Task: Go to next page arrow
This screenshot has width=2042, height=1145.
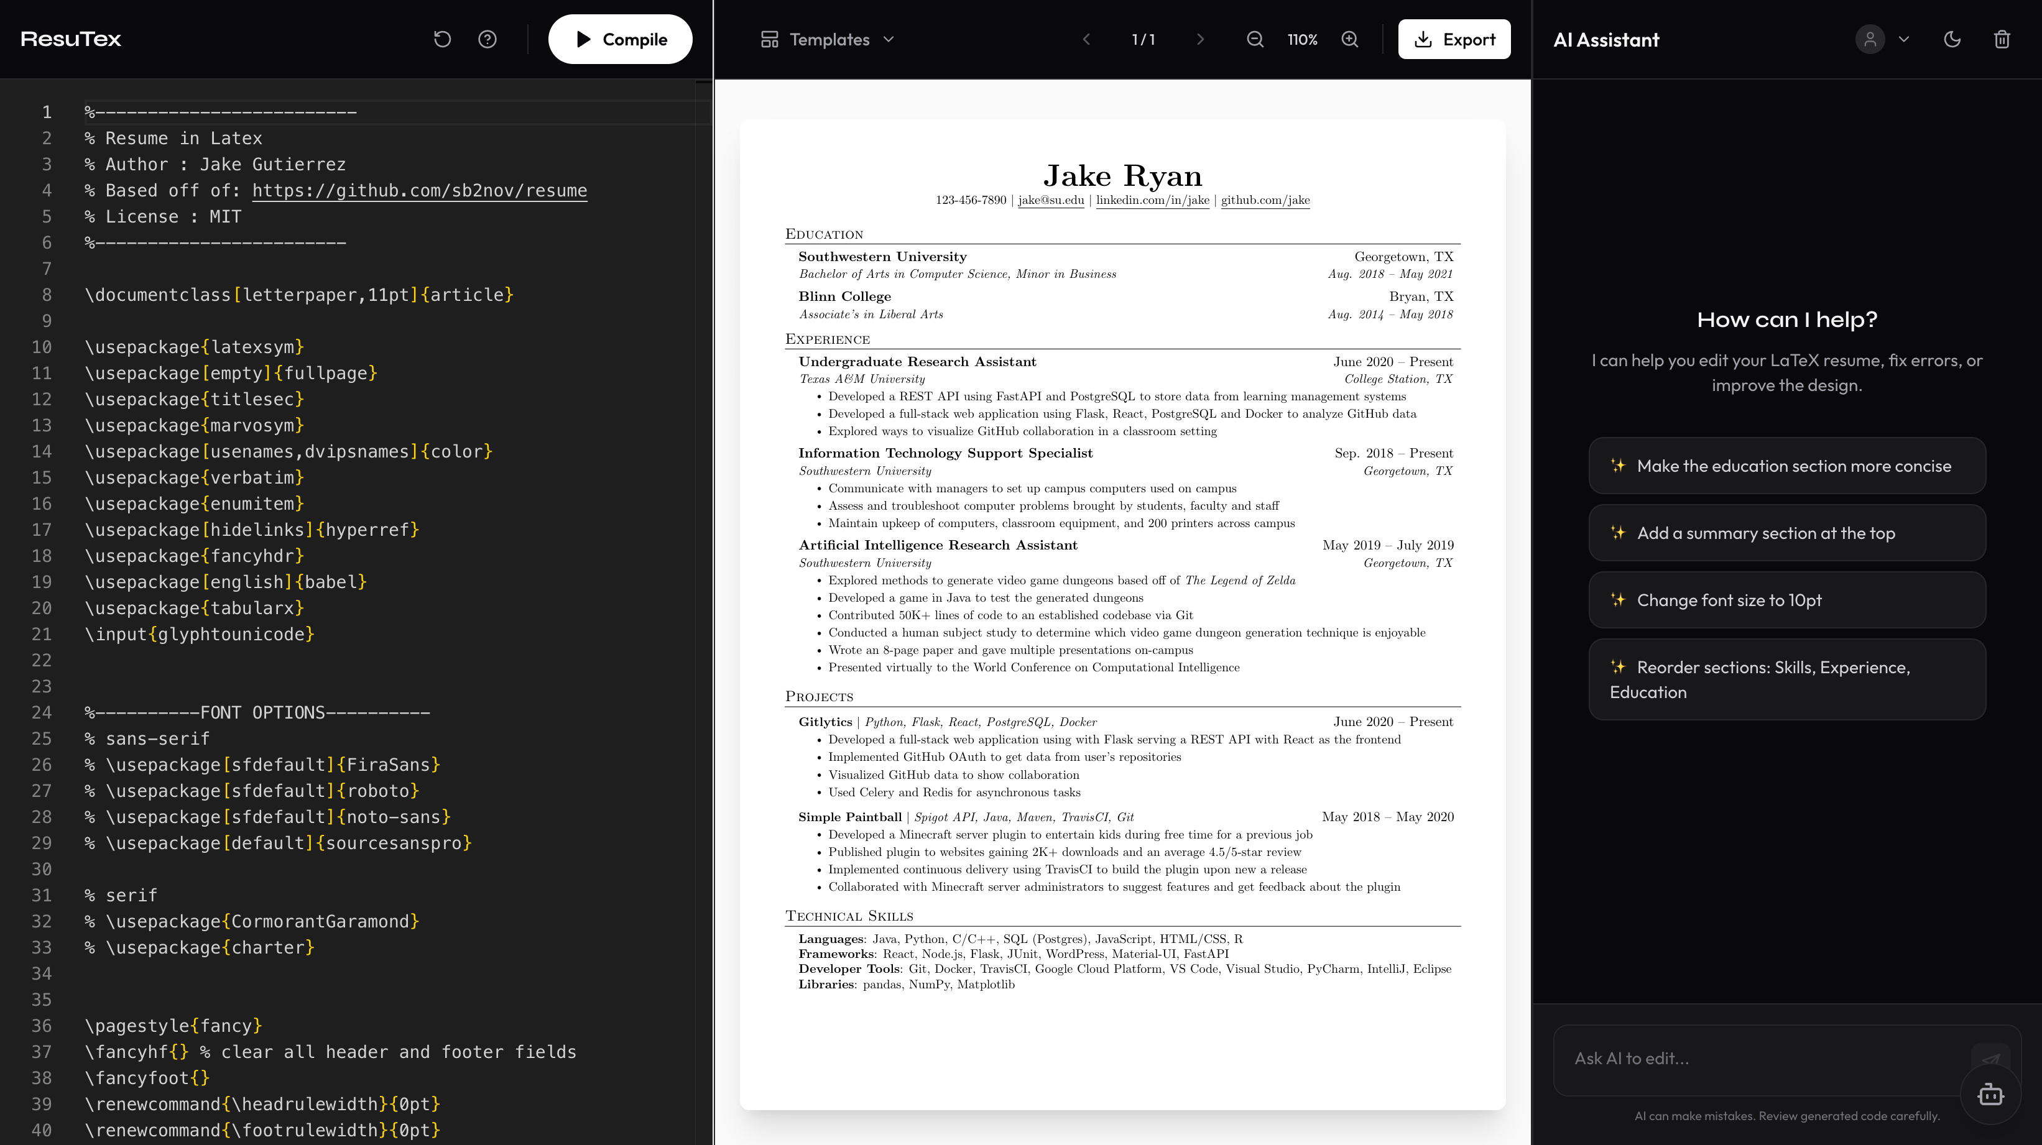Action: [1200, 39]
